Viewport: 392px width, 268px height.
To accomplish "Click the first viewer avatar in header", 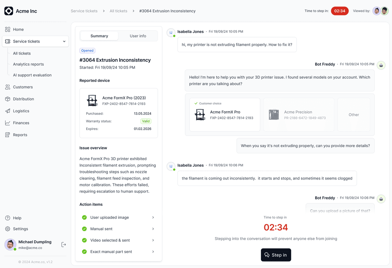I will pos(377,11).
